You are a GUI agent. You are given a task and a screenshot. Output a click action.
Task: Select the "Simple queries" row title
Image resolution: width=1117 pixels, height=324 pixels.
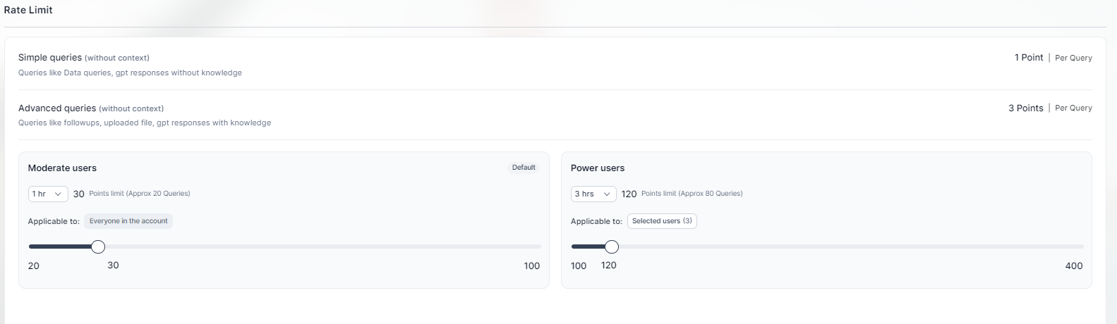point(50,57)
